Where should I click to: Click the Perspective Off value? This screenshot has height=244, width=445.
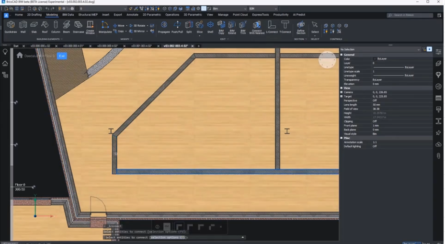375,100
